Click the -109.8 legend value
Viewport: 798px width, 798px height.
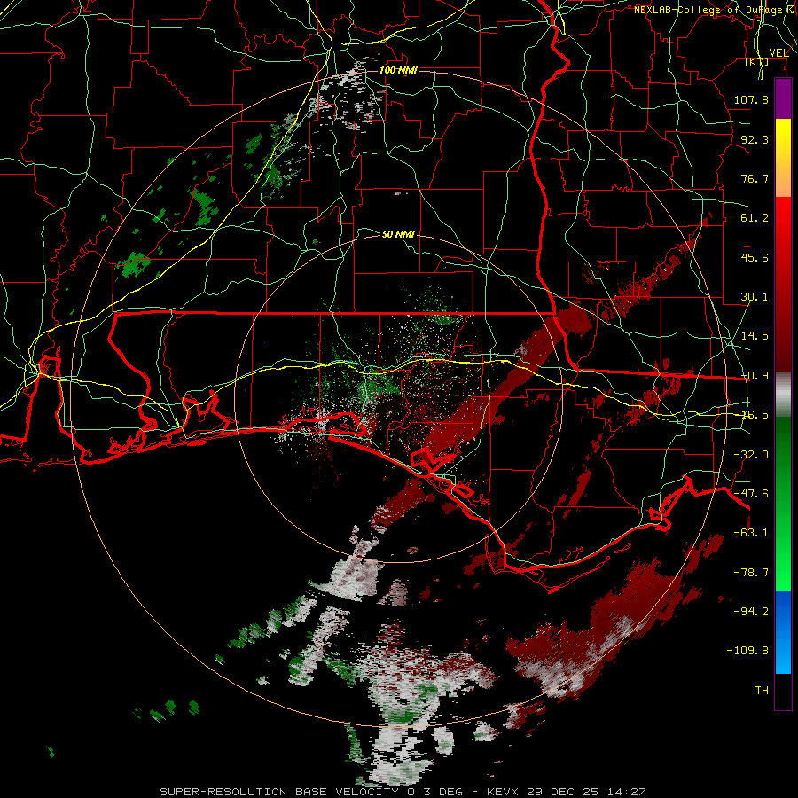coord(747,651)
